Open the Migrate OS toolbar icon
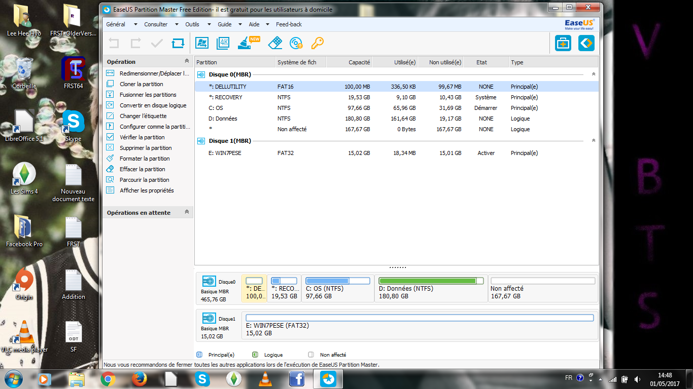The width and height of the screenshot is (693, 389). pyautogui.click(x=202, y=44)
